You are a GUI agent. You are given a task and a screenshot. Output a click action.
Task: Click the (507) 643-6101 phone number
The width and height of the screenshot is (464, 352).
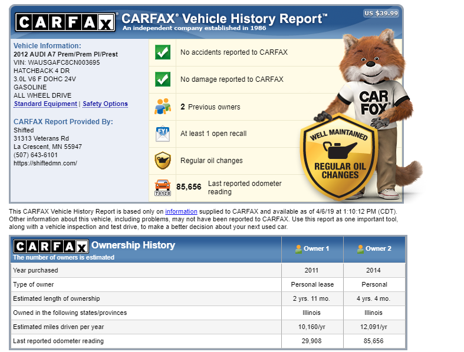(35, 155)
